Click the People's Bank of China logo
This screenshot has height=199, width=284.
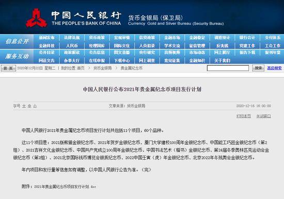pos(37,18)
